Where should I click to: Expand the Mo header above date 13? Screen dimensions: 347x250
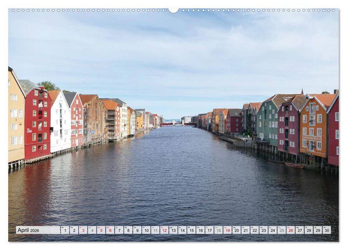tap(170, 227)
